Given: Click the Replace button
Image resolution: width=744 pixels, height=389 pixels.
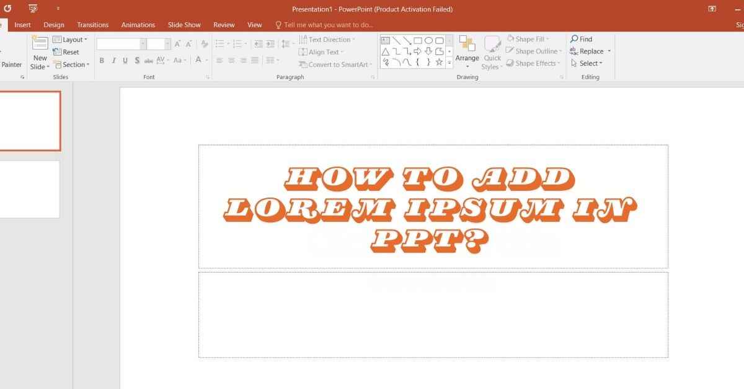Looking at the screenshot, I should 590,51.
